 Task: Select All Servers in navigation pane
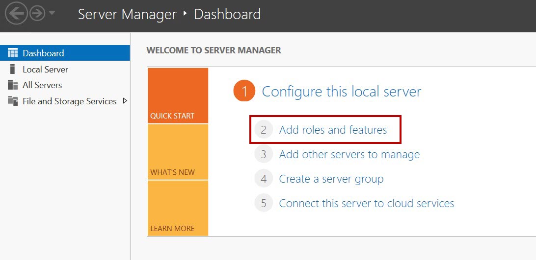(65, 85)
